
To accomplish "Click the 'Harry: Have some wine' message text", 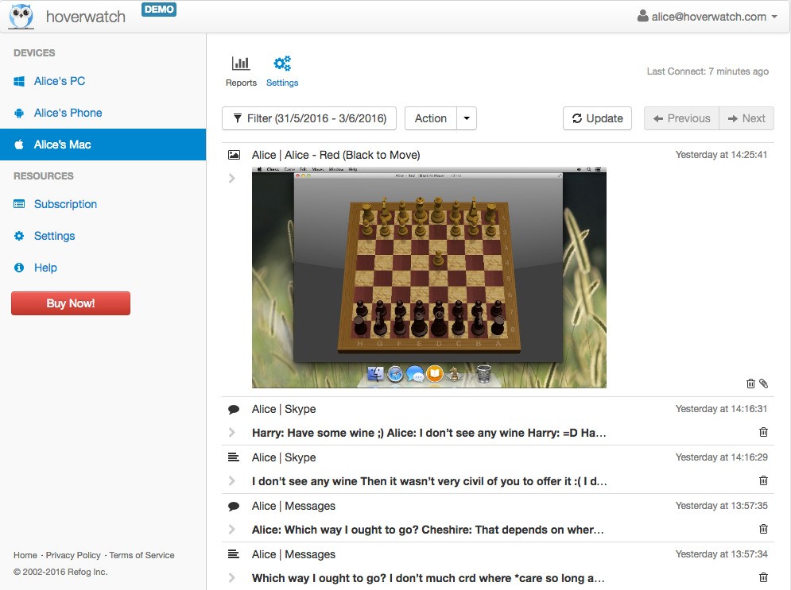I will (428, 433).
